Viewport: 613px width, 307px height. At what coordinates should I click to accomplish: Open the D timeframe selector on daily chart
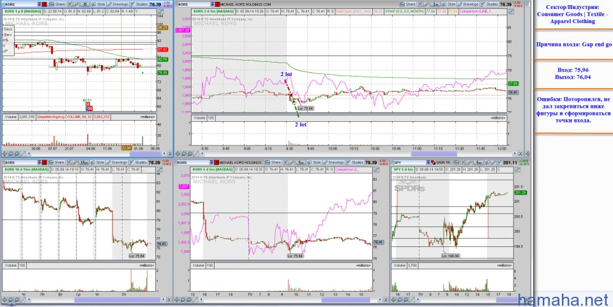pos(85,4)
